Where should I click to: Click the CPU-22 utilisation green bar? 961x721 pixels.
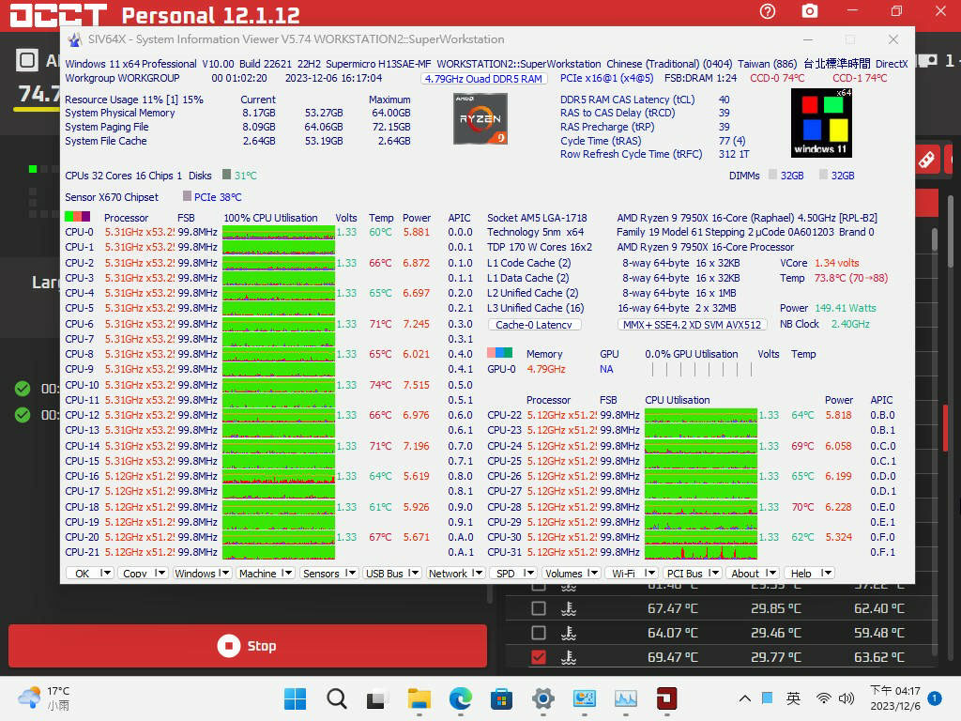[700, 415]
